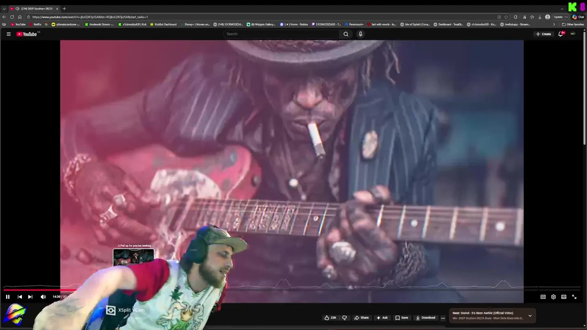
Task: Mute the video volume
Action: click(43, 297)
